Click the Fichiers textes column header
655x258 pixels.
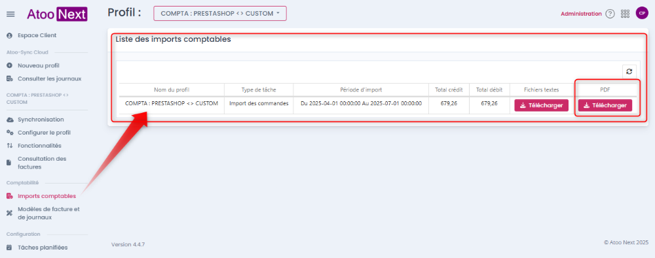(542, 90)
